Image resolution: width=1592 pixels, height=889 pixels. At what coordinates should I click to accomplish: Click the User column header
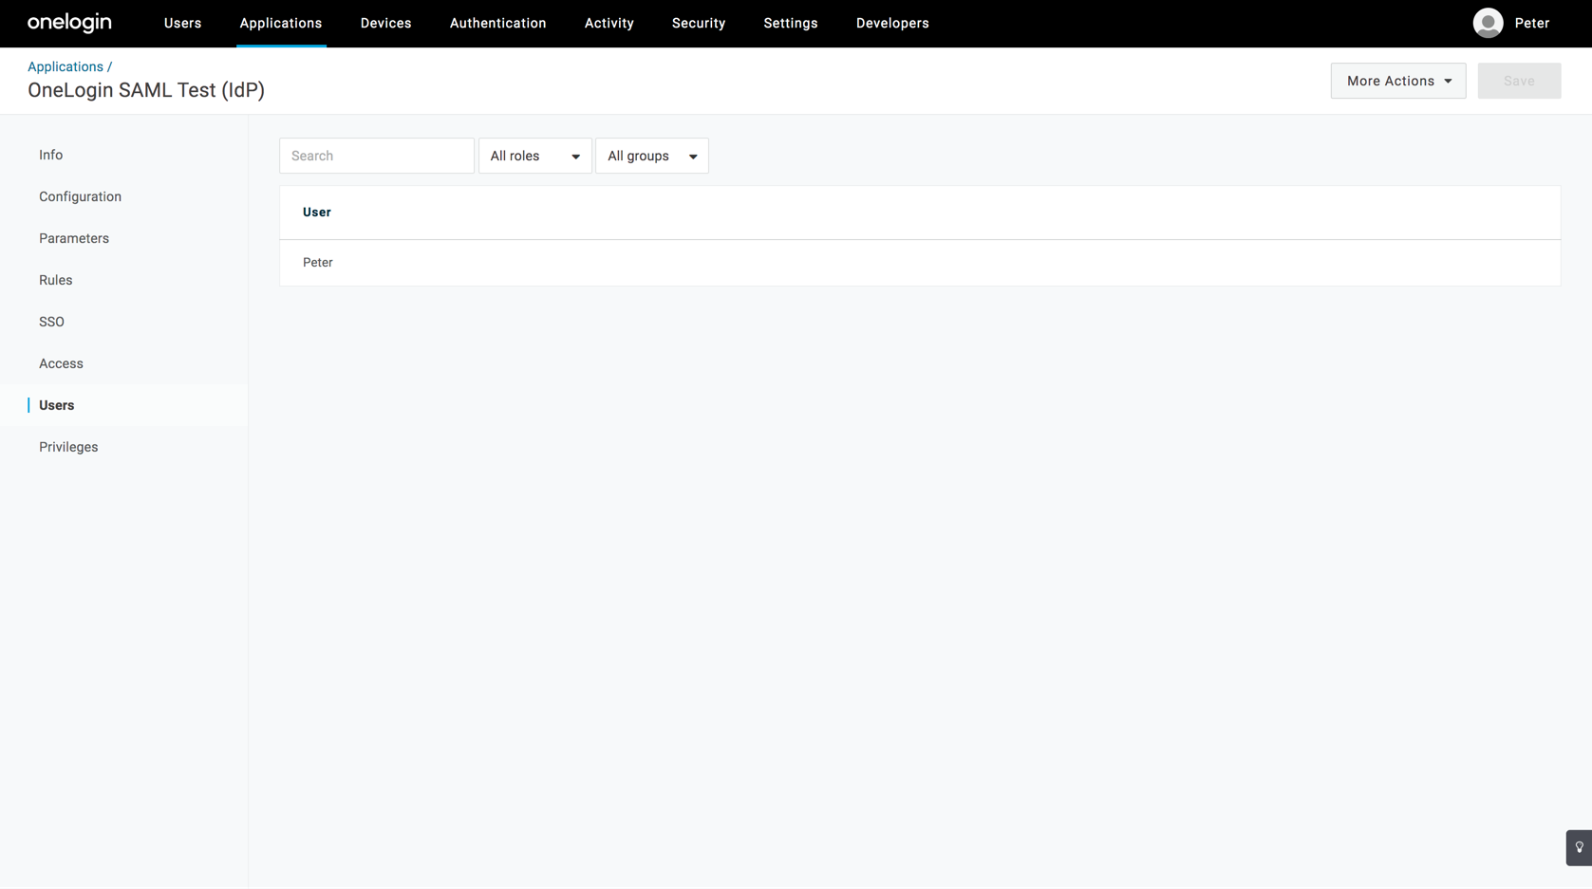[317, 213]
